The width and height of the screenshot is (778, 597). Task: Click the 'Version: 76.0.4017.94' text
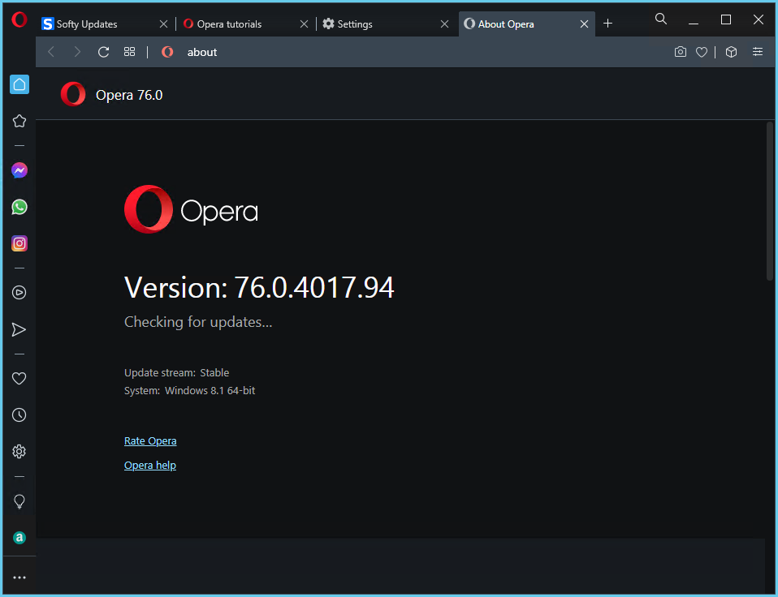(x=259, y=287)
